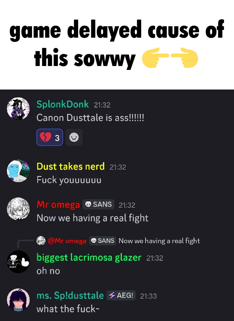
Task: Click the red Mr omega username
Action: (x=58, y=205)
